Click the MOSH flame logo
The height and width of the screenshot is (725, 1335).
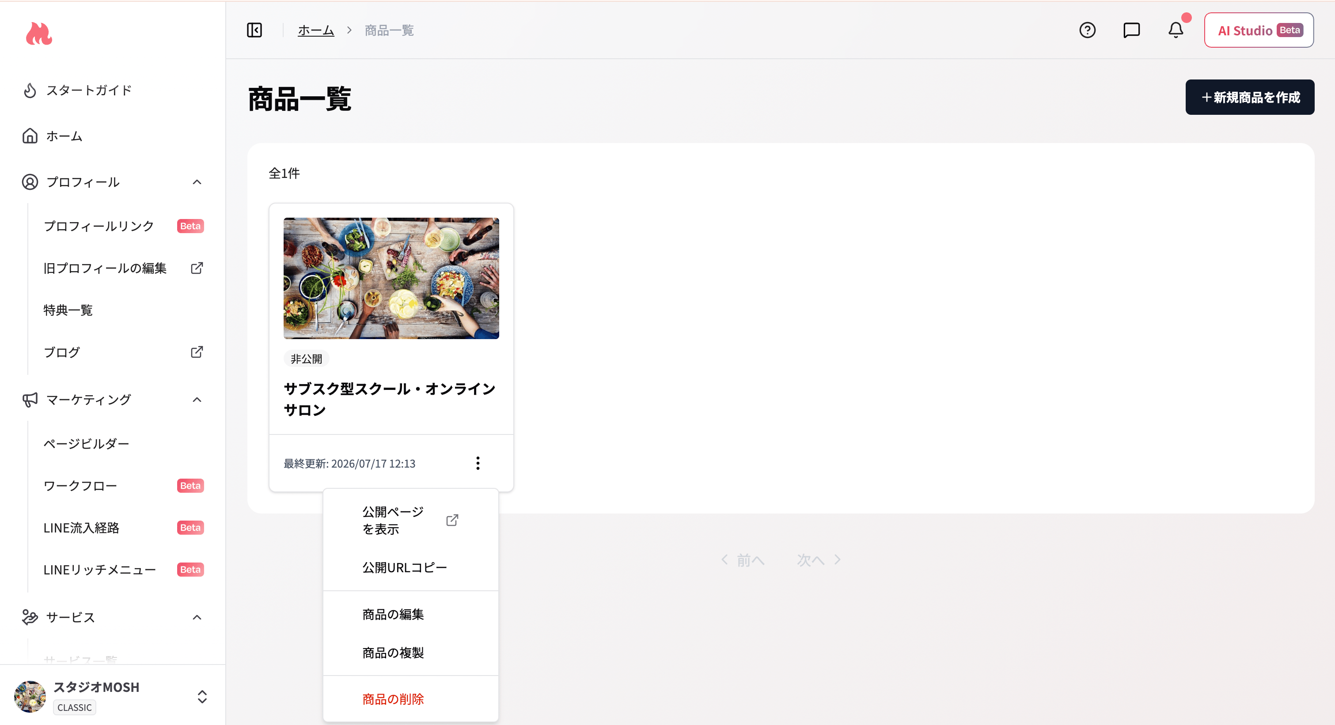click(39, 34)
